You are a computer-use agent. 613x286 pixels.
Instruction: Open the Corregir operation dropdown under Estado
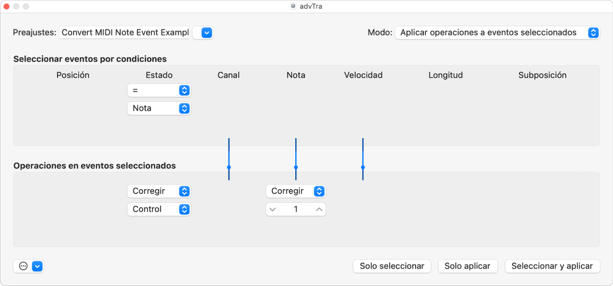pos(159,191)
